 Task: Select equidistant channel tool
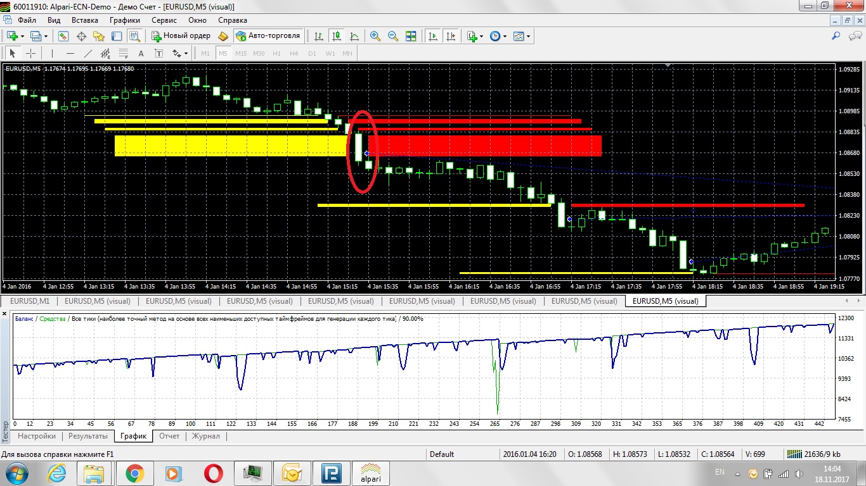[106, 54]
